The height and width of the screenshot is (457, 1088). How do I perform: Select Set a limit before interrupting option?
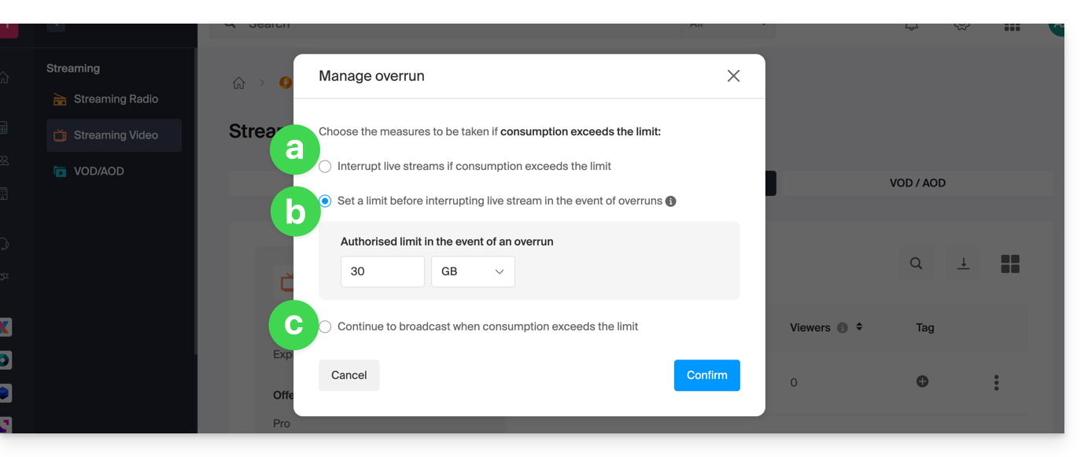point(326,201)
